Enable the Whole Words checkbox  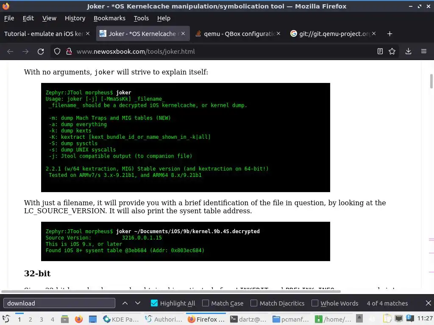pos(315,303)
